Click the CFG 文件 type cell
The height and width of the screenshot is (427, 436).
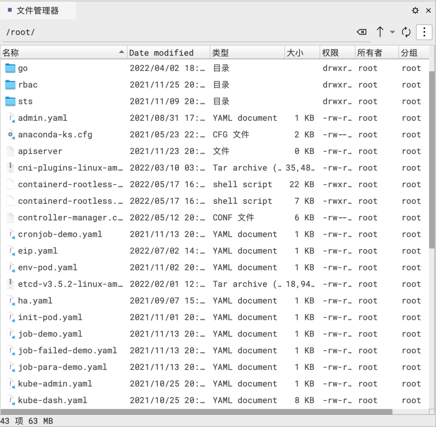pos(231,135)
